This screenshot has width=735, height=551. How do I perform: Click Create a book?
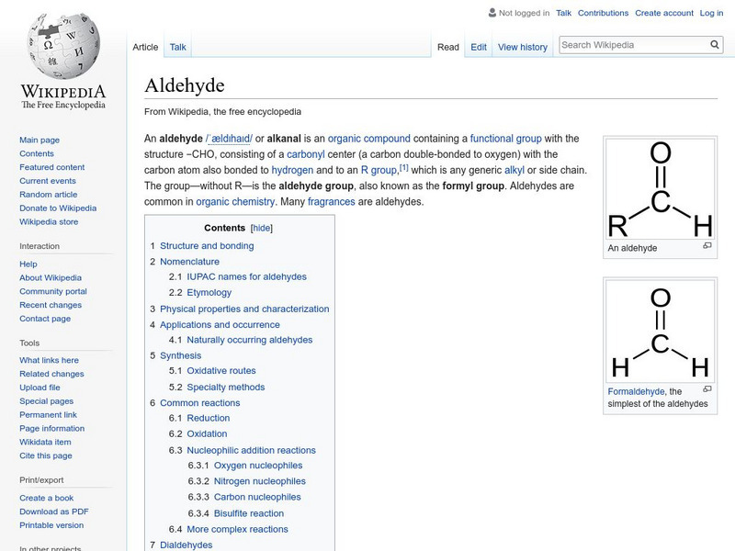[x=47, y=498]
